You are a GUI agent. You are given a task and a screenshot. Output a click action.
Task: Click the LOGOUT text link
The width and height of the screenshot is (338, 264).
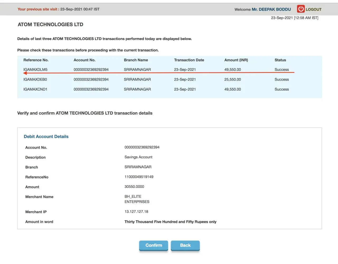pos(313,10)
